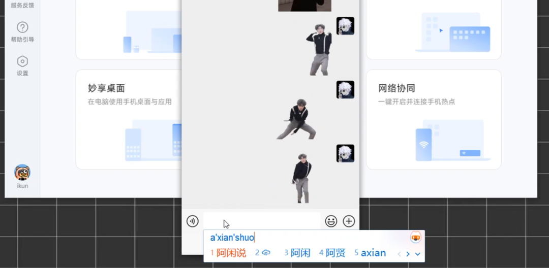Viewport: 549px width, 268px height.
Task: Open 设置 settings hexagon icon
Action: [x=22, y=61]
